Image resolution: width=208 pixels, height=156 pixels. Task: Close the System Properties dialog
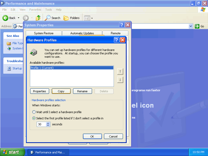[x=128, y=25]
